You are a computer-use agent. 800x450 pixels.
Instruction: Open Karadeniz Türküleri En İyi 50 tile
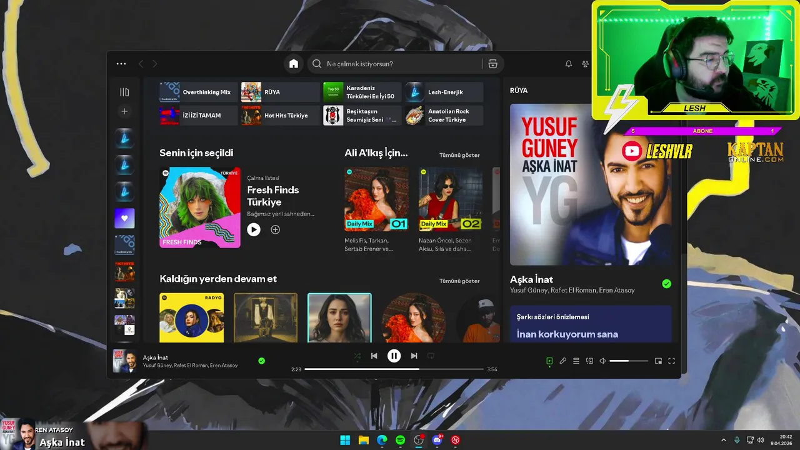tap(362, 92)
